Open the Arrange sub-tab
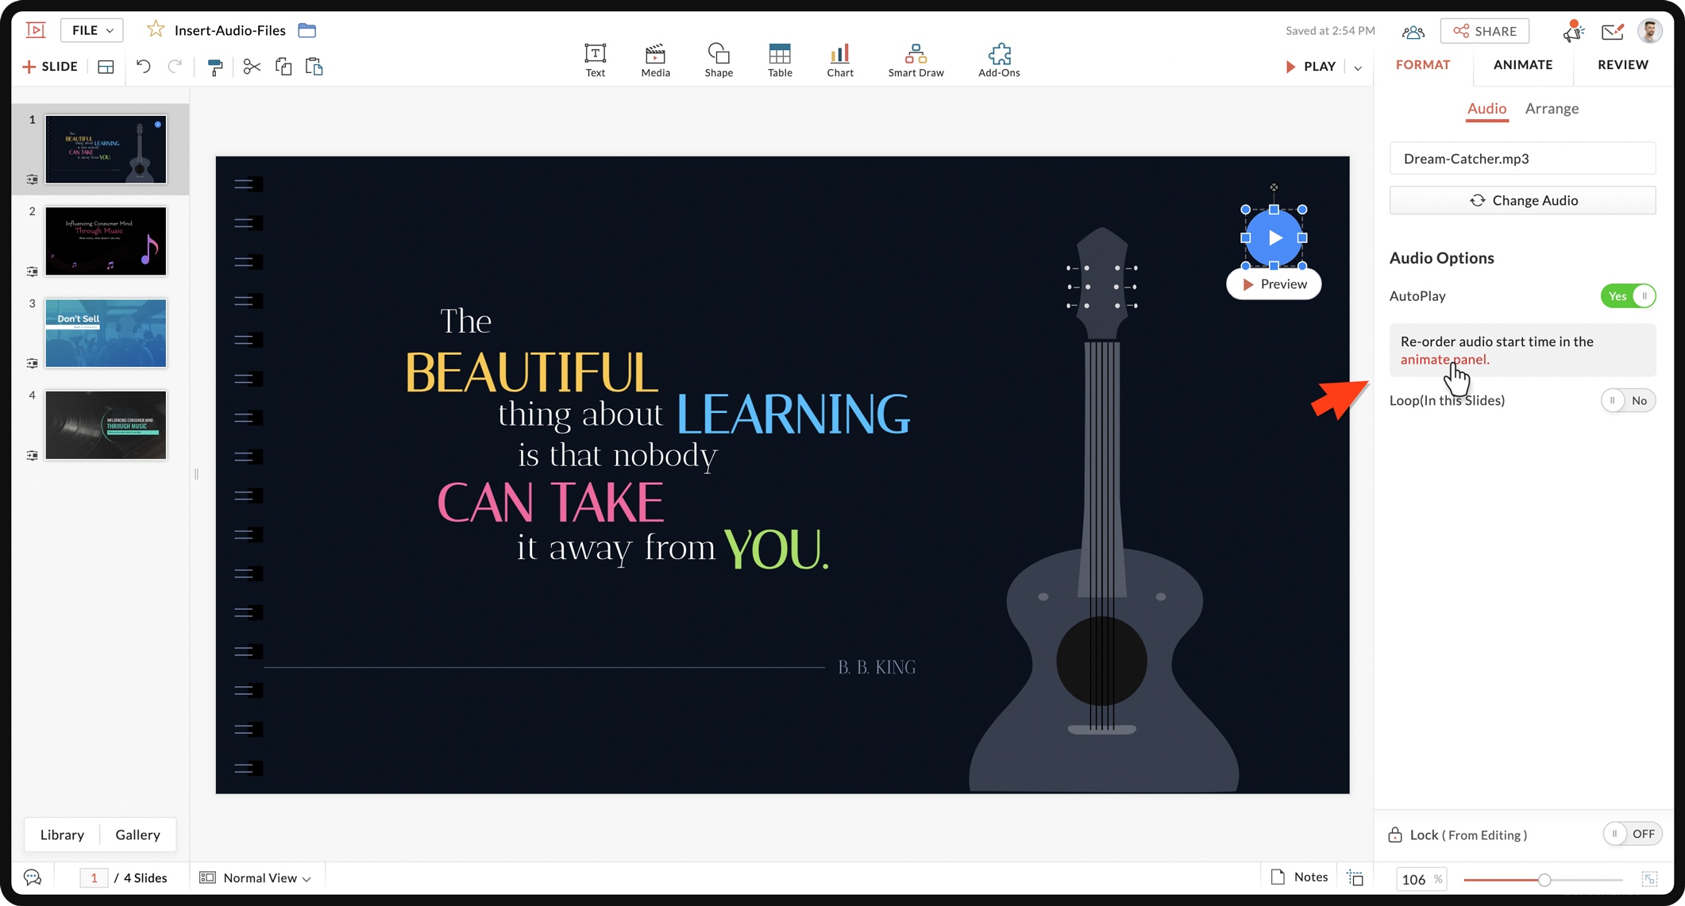 (1551, 109)
